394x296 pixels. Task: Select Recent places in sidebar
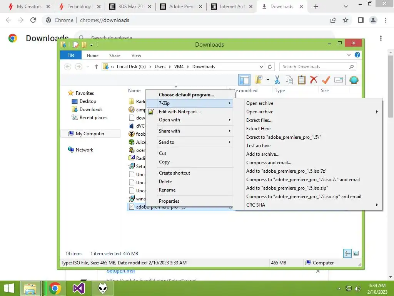point(93,118)
